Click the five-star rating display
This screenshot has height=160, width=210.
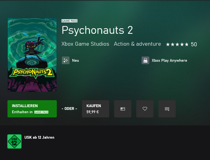tap(177, 44)
